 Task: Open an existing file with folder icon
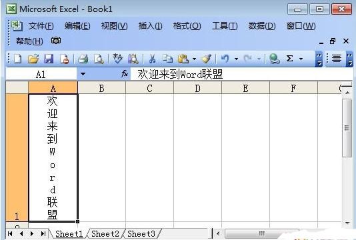click(x=33, y=59)
